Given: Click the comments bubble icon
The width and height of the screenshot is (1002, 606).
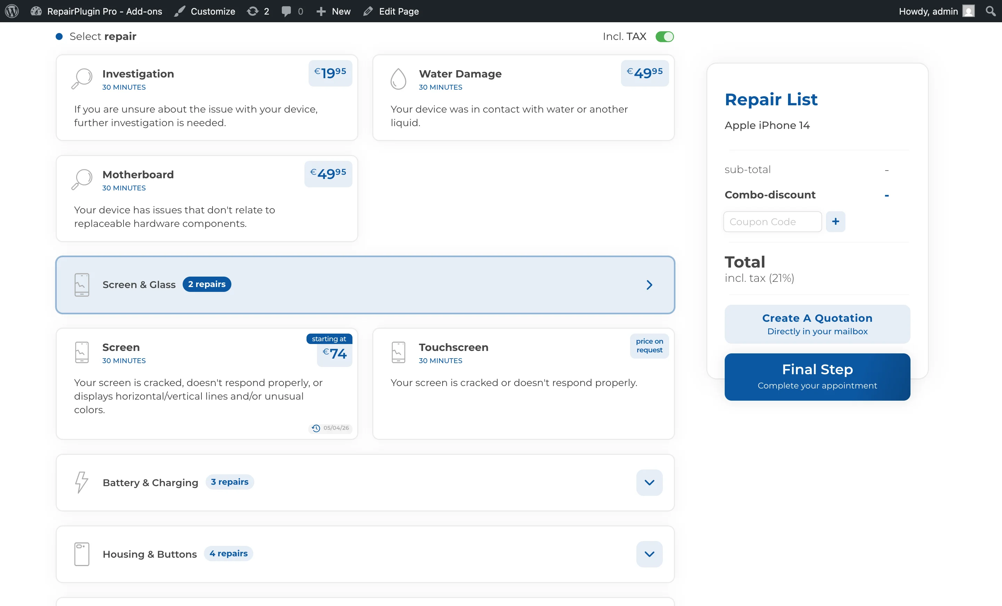Looking at the screenshot, I should [x=286, y=11].
